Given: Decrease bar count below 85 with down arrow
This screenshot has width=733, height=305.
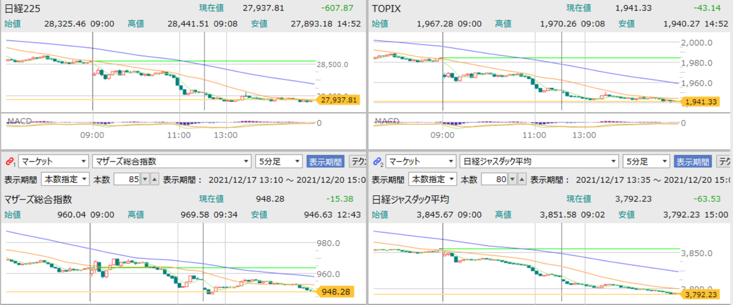Looking at the screenshot, I should (x=145, y=179).
